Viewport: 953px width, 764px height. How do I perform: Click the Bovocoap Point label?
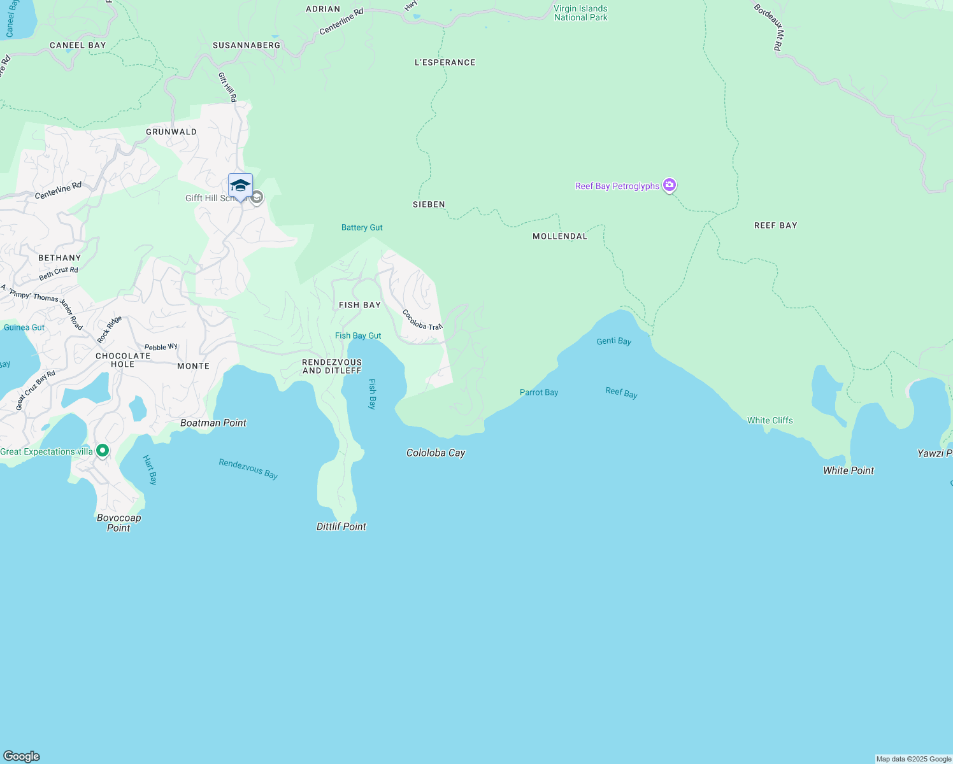pyautogui.click(x=119, y=523)
